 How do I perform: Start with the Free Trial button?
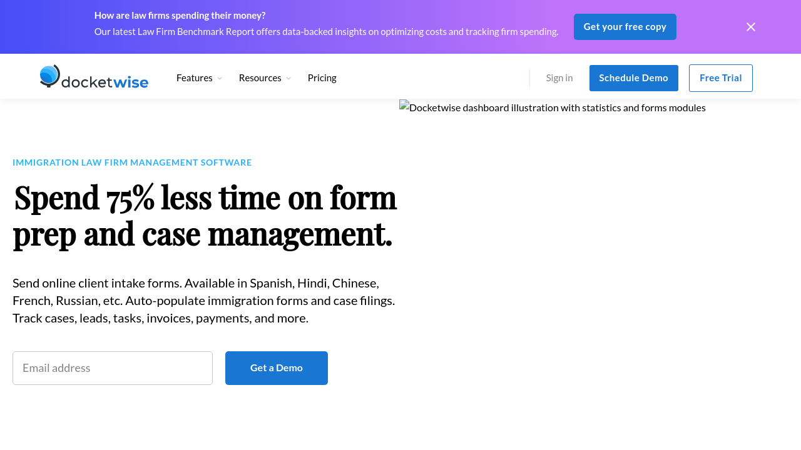(720, 78)
